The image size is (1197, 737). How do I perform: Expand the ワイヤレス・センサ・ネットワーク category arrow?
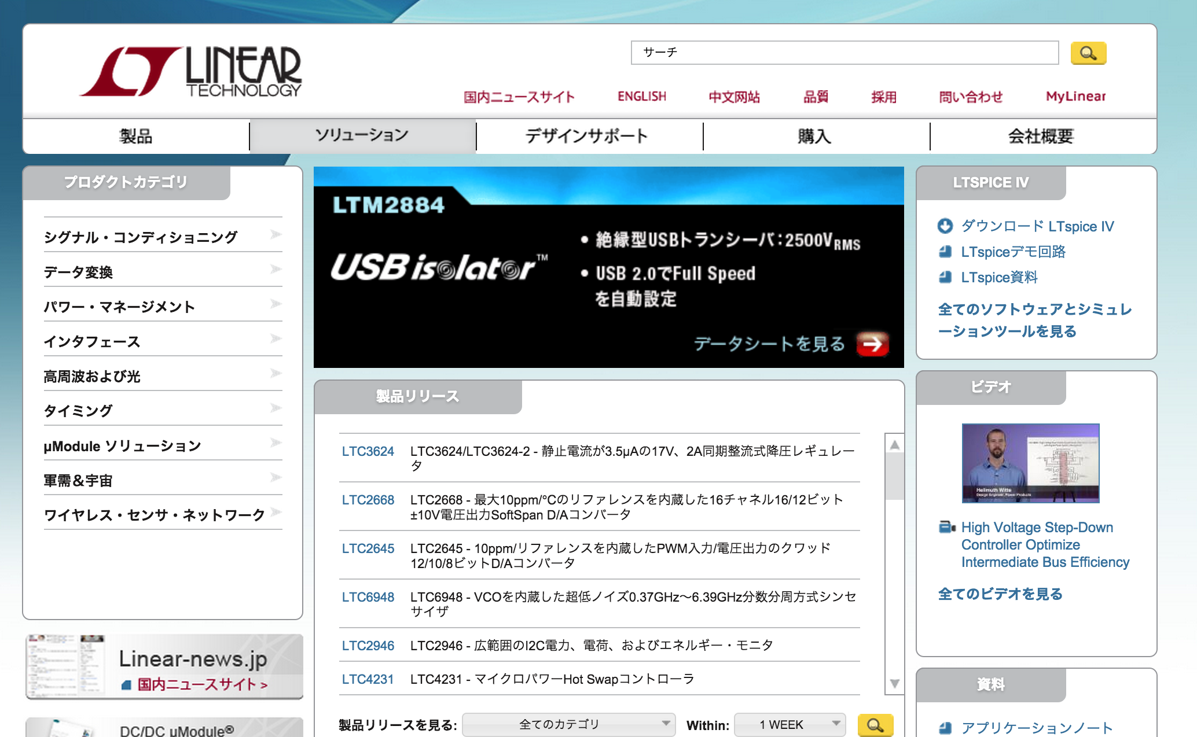(x=276, y=512)
